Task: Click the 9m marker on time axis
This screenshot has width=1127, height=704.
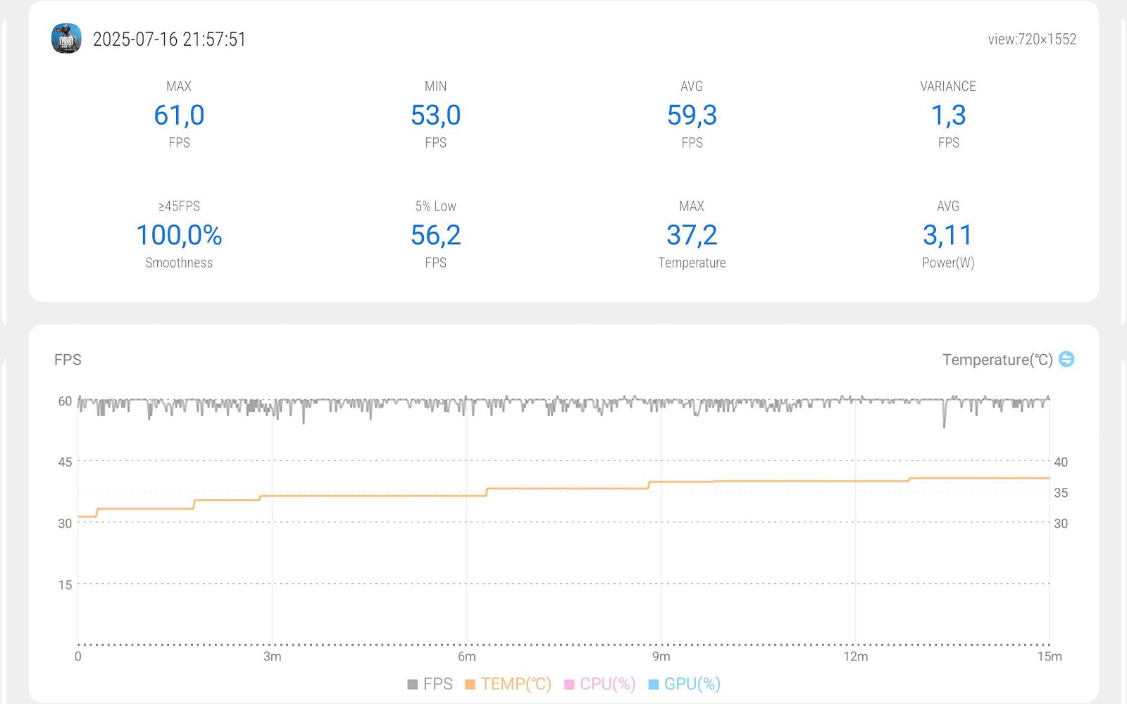Action: click(661, 656)
